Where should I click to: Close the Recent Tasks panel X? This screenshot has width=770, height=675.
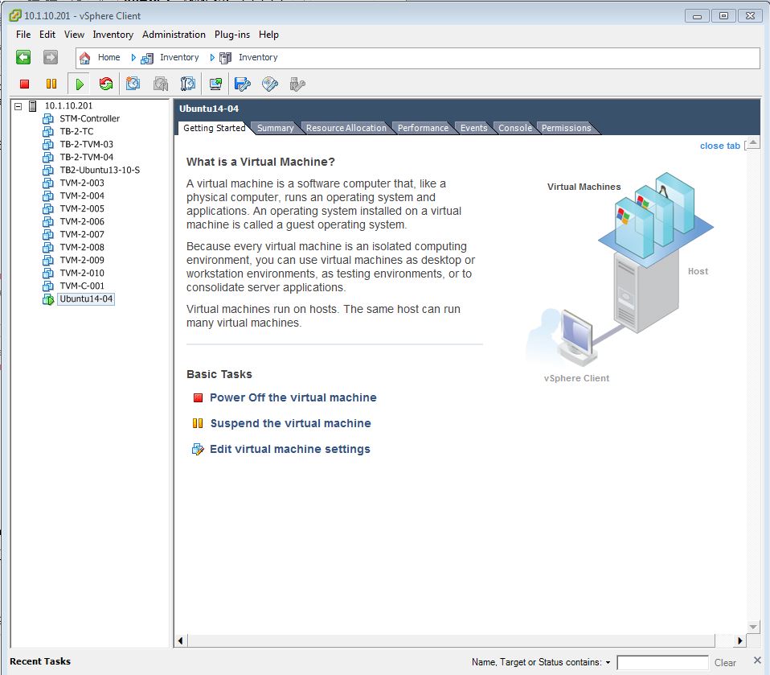pyautogui.click(x=757, y=661)
